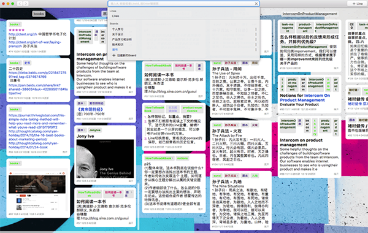The width and height of the screenshot is (368, 233).
Task: Click the 史书 tag on 二十四史 card
Action: pyautogui.click(x=27, y=63)
